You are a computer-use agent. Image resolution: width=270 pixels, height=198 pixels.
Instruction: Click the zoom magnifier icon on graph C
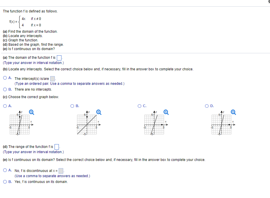pos(165,112)
